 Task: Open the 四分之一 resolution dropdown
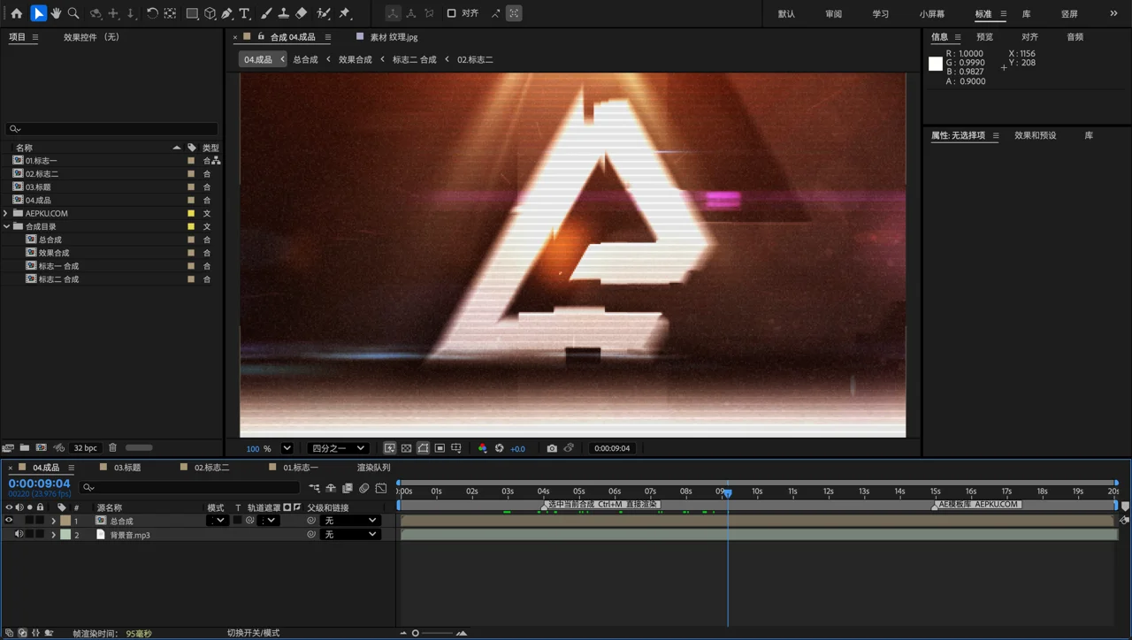click(x=338, y=448)
